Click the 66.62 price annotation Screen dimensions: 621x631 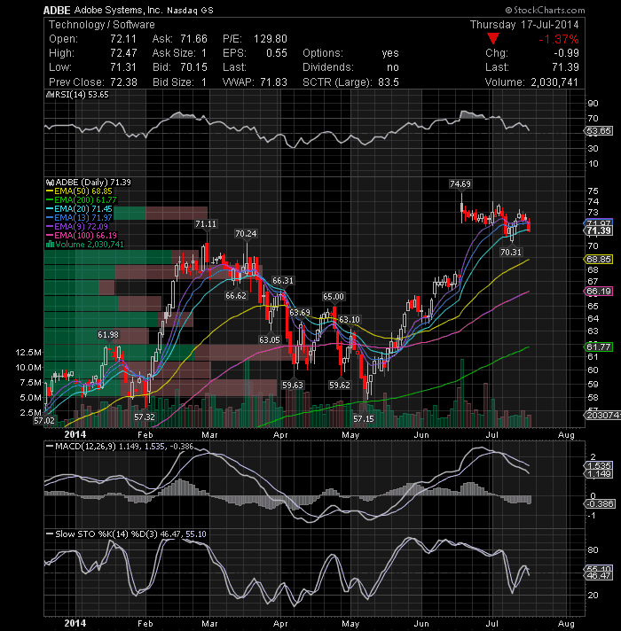coord(236,295)
